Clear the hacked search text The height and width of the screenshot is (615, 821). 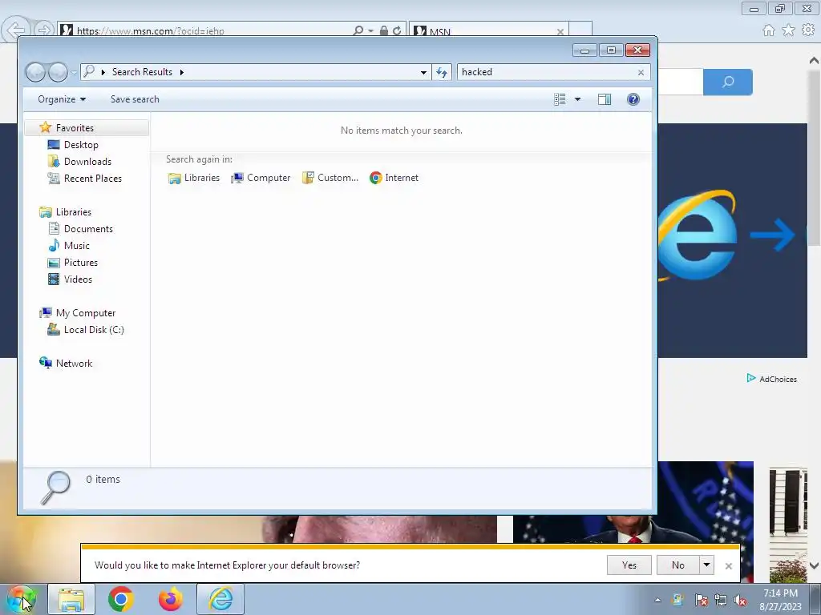click(x=641, y=73)
